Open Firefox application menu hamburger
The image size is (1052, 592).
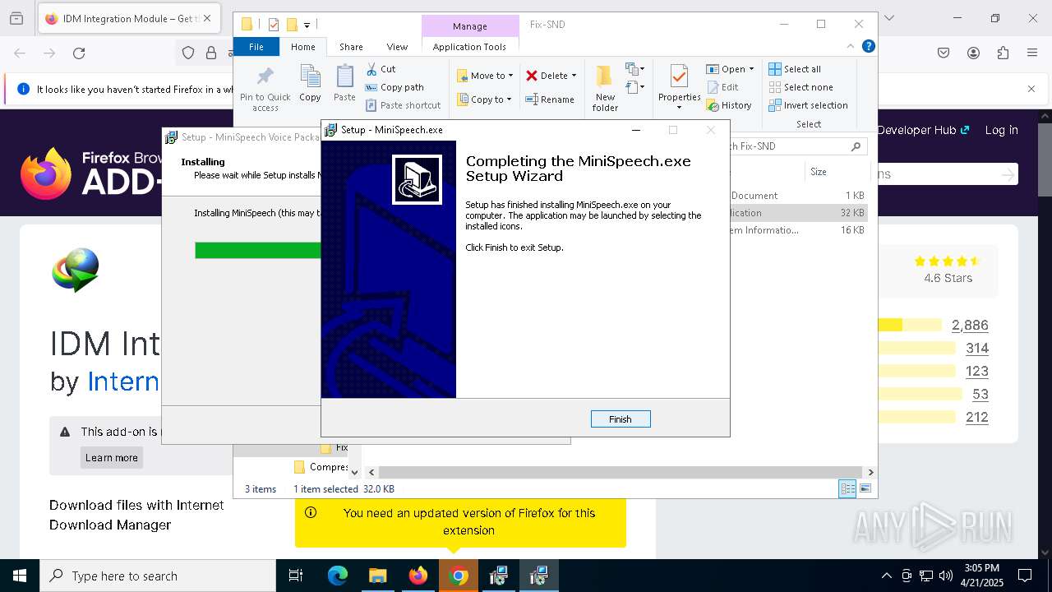pos(1032,53)
